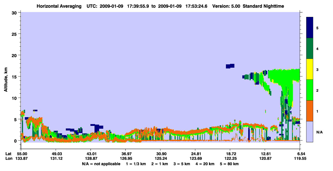Click longitude value 133.87
This screenshot has height=171, width=333.
pos(22,159)
